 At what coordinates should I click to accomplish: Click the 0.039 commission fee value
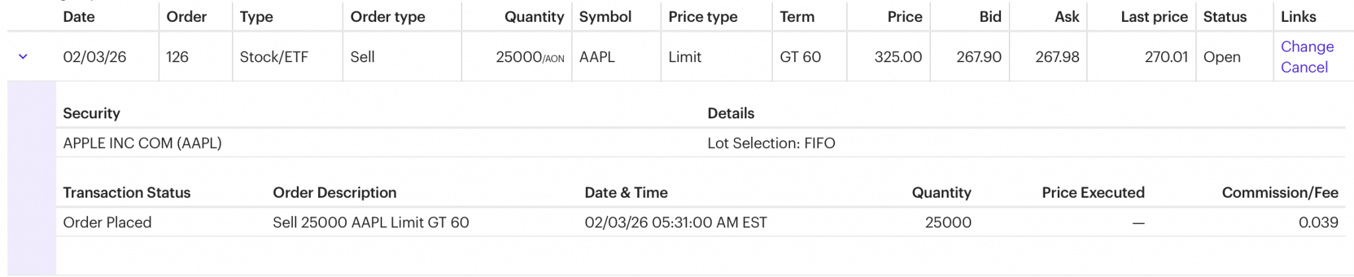[x=1318, y=223]
